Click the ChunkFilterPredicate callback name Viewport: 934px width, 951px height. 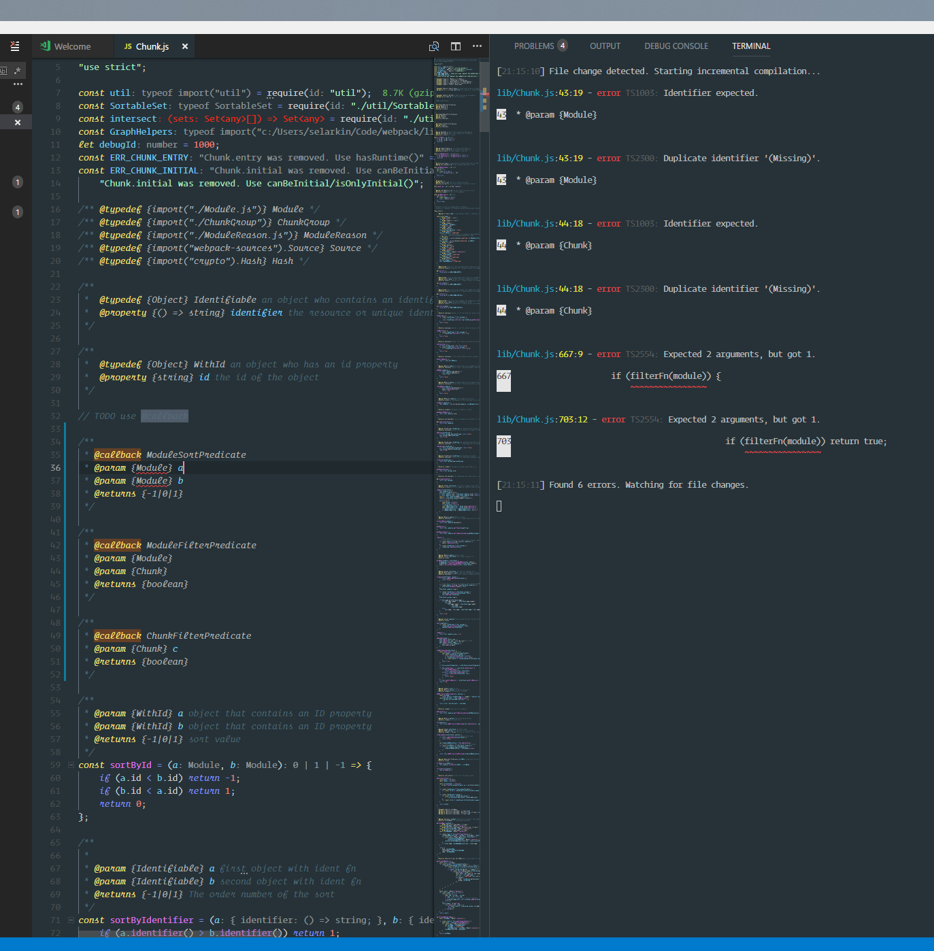[199, 636]
